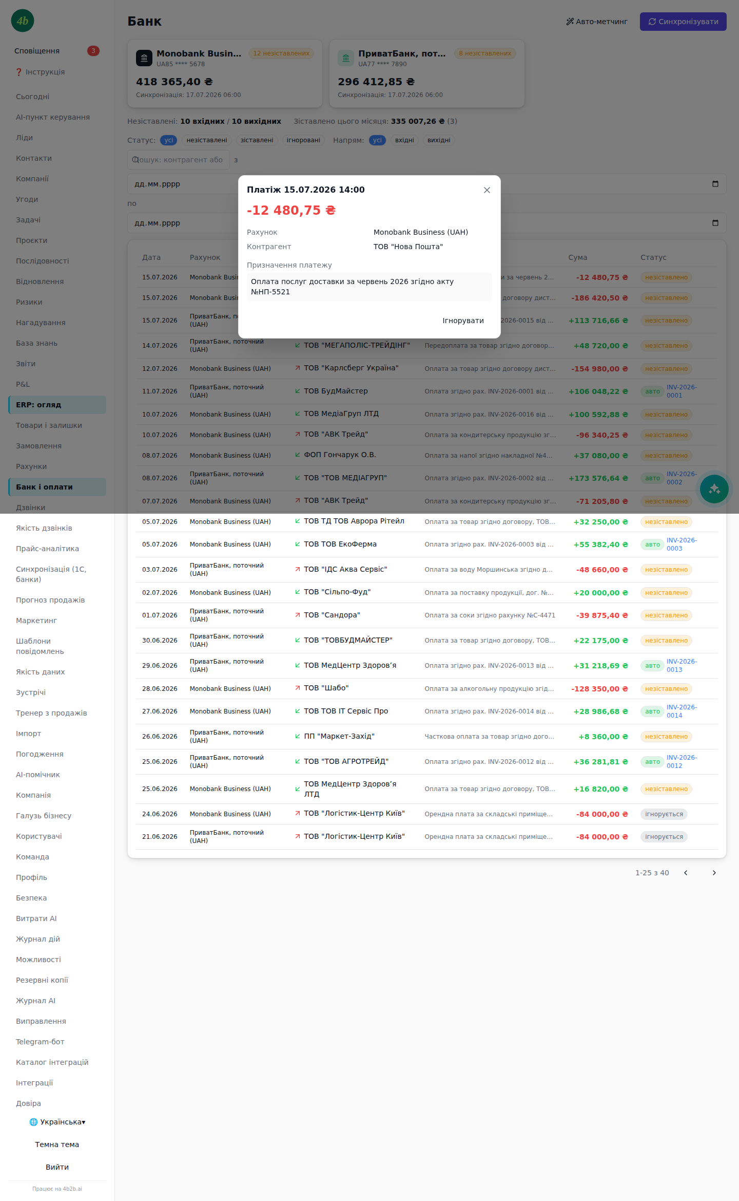Screen dimensions: 739x1201
Task: Open invoice link INV-2026-0003
Action: point(682,545)
